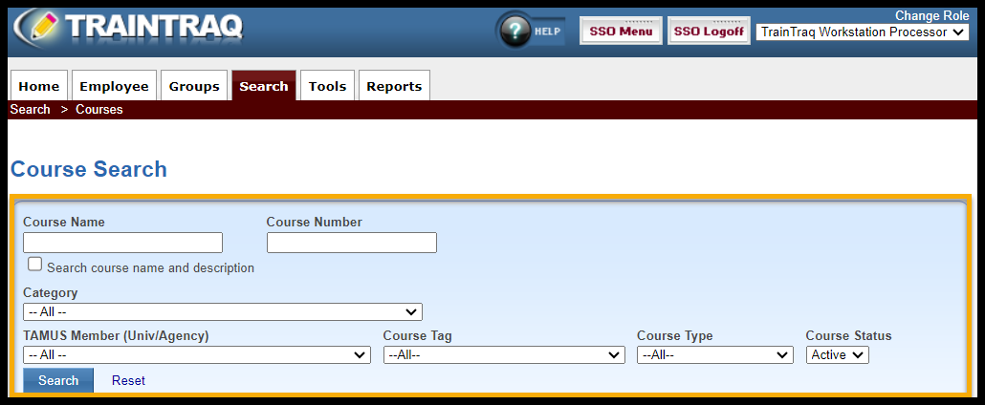Open the Reports tab
The image size is (985, 405).
(x=394, y=86)
